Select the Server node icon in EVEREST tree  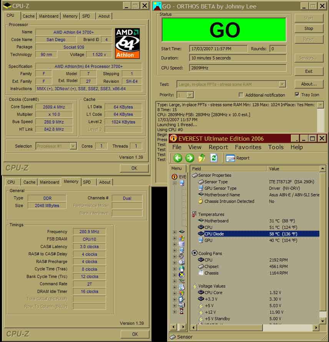coord(182,244)
